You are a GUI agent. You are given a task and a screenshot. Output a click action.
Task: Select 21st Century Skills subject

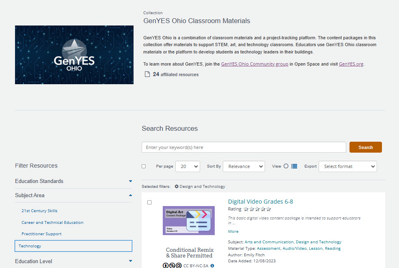[x=39, y=211]
